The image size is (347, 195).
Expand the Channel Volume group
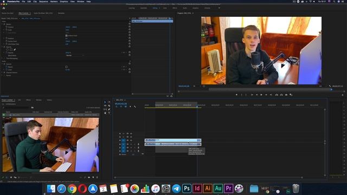[x=2, y=73]
